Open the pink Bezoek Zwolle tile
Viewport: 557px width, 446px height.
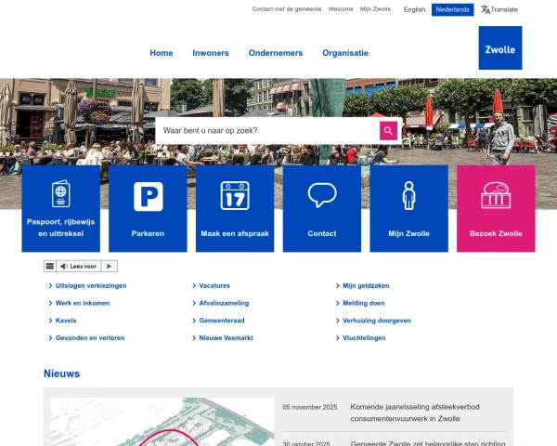click(496, 208)
